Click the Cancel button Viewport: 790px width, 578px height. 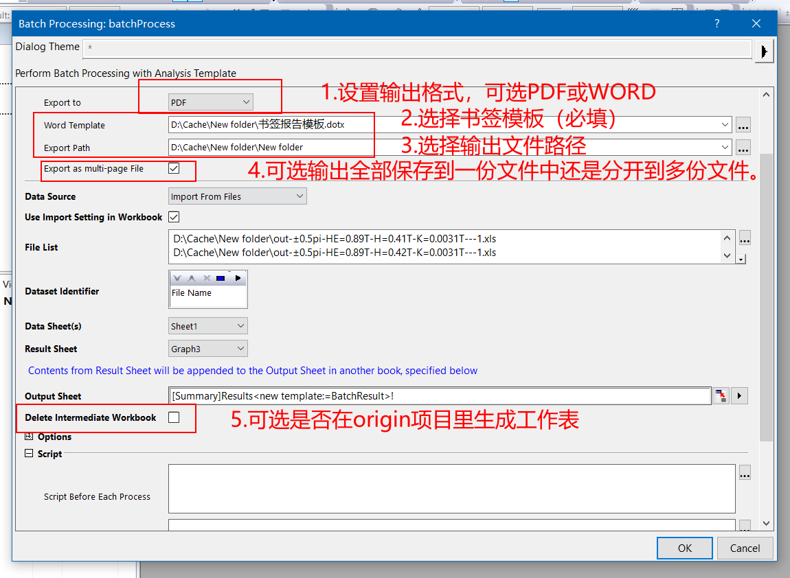(x=745, y=548)
